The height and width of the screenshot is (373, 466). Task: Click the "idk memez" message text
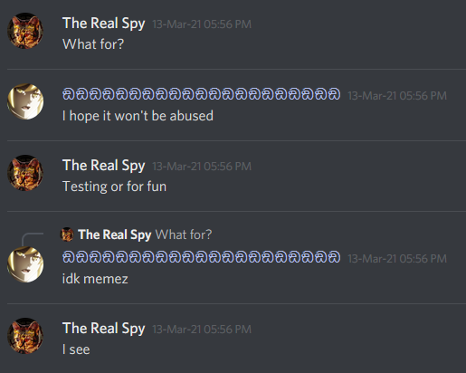pos(95,279)
